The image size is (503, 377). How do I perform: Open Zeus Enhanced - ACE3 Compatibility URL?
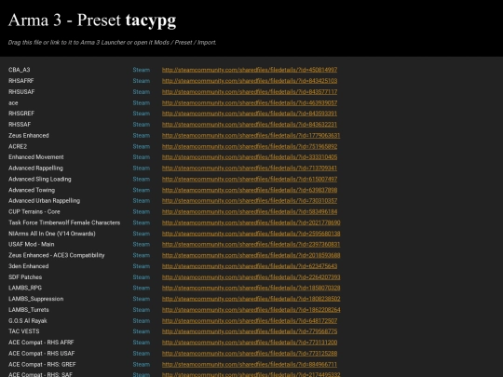251,255
